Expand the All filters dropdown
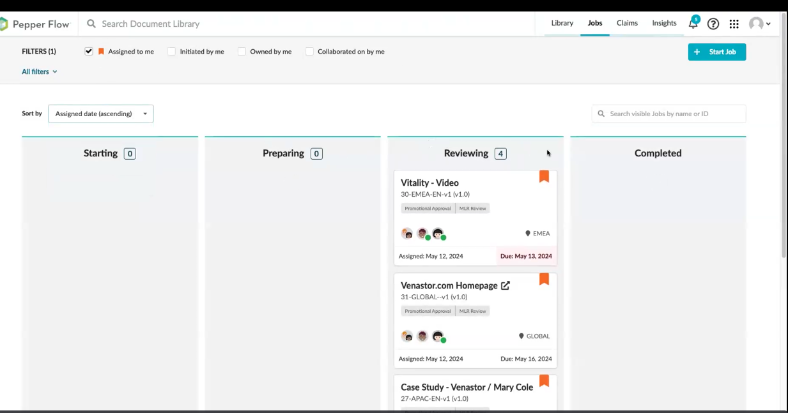788x413 pixels. coord(40,71)
